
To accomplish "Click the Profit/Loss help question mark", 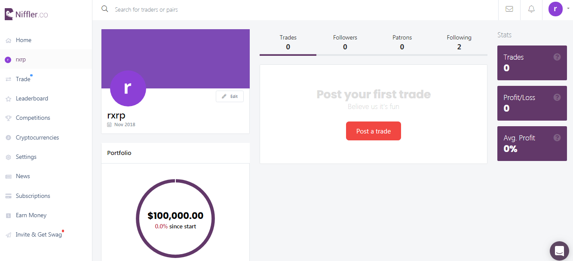I will click(557, 97).
